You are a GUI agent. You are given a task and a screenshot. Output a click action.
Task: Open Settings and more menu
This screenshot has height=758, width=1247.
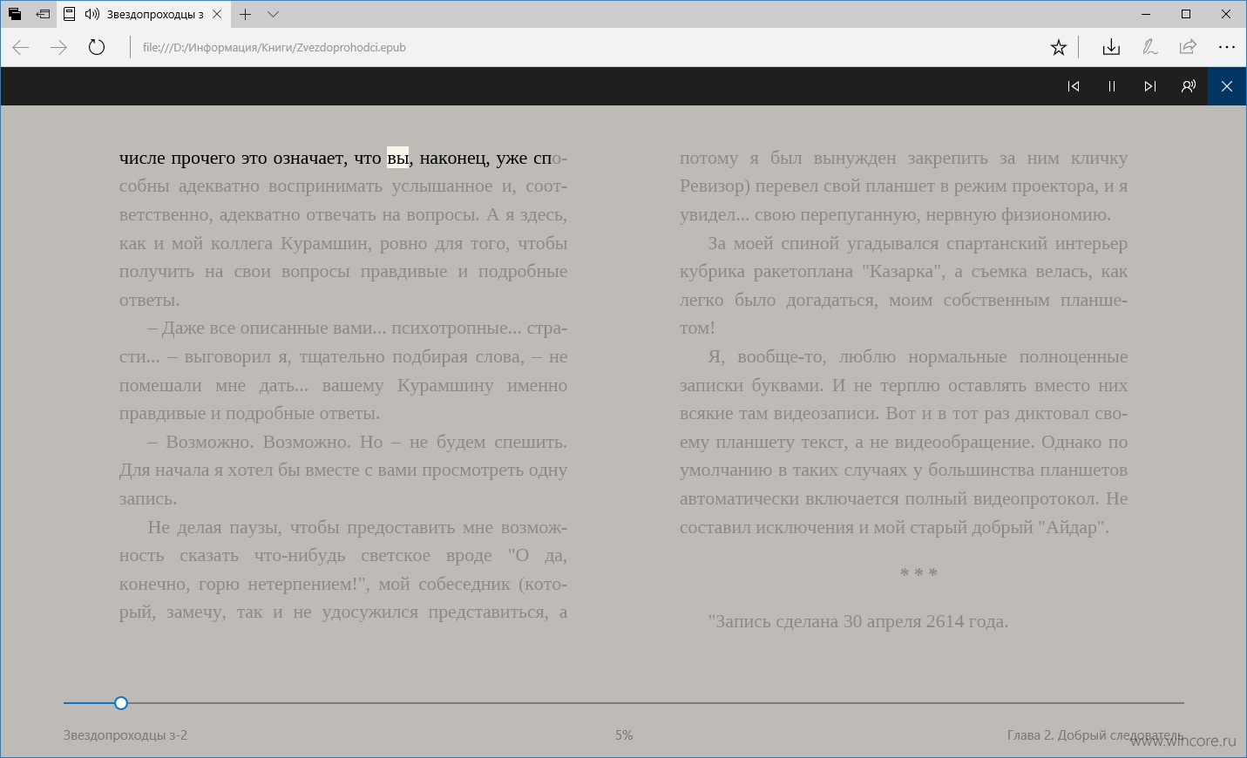tap(1226, 47)
